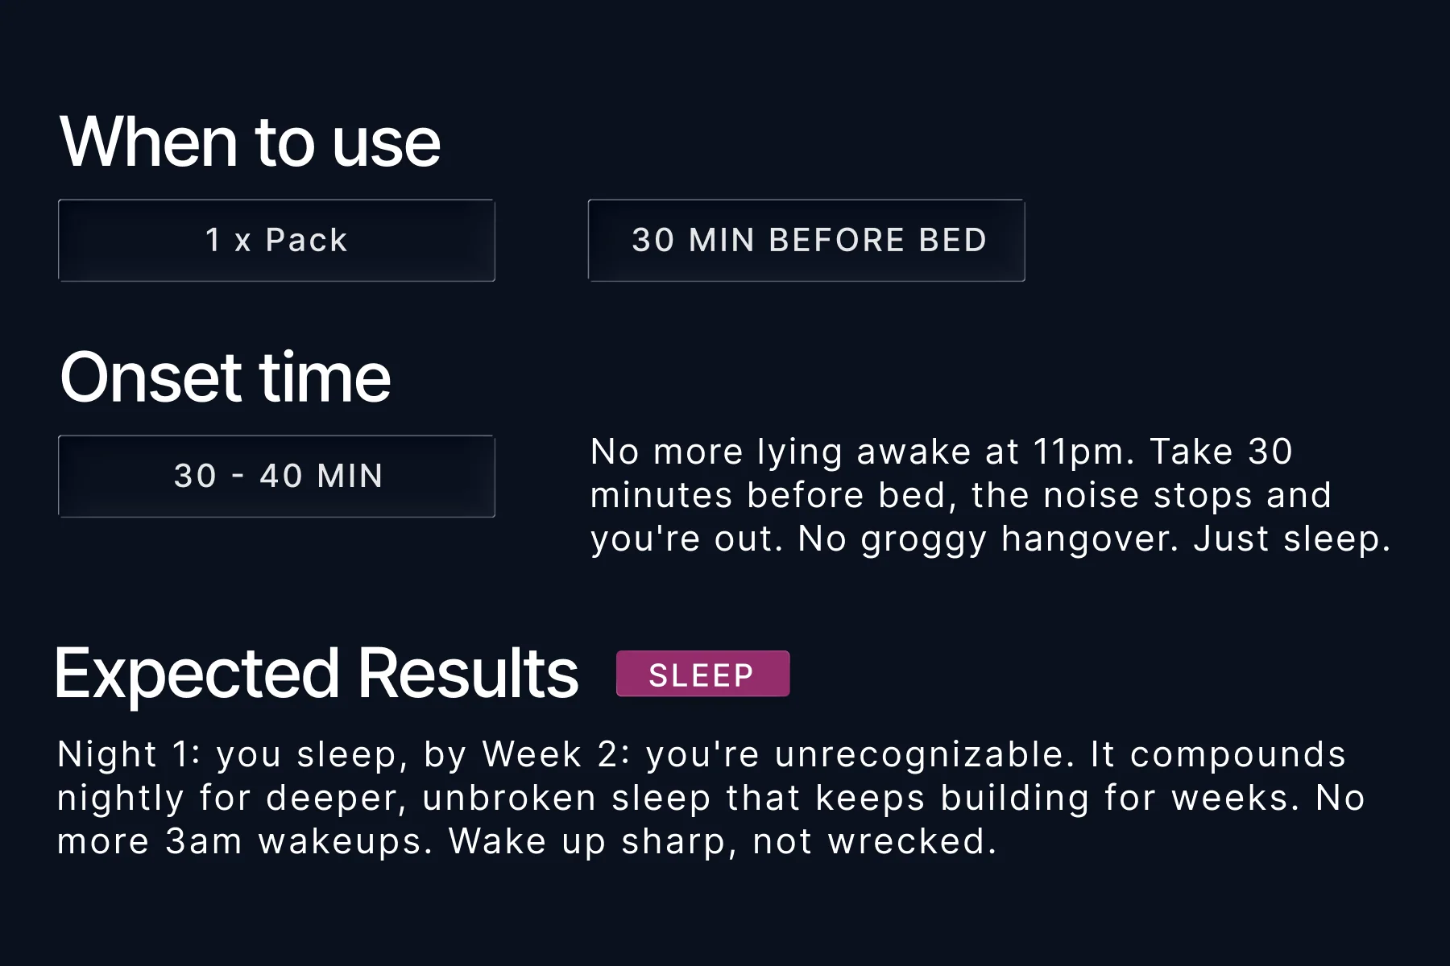Click the 30 - 40 MIN onset box
The image size is (1450, 966).
[x=276, y=476]
